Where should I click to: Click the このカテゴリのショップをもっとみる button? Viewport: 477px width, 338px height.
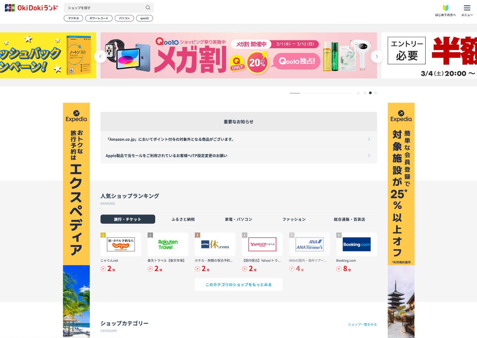click(x=238, y=284)
